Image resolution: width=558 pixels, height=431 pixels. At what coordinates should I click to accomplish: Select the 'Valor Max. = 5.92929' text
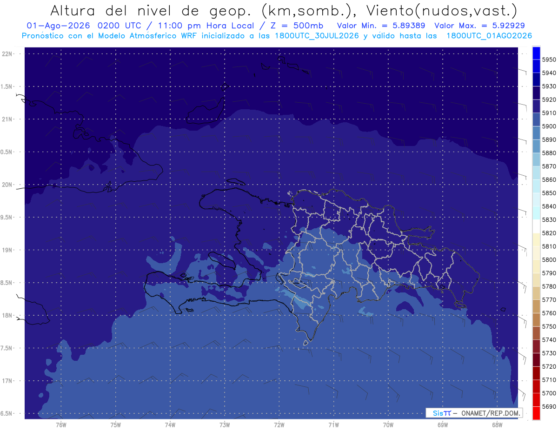coord(480,26)
